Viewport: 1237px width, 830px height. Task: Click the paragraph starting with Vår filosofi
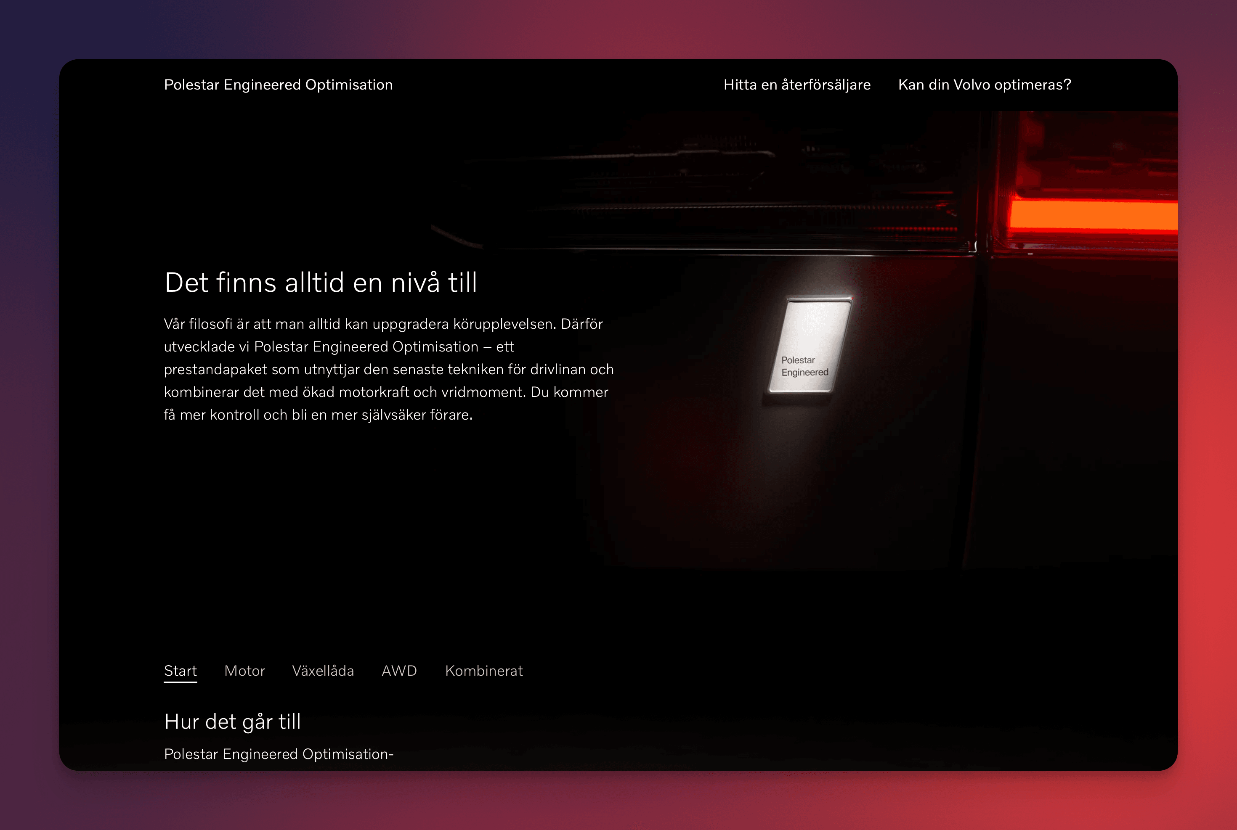pos(388,369)
